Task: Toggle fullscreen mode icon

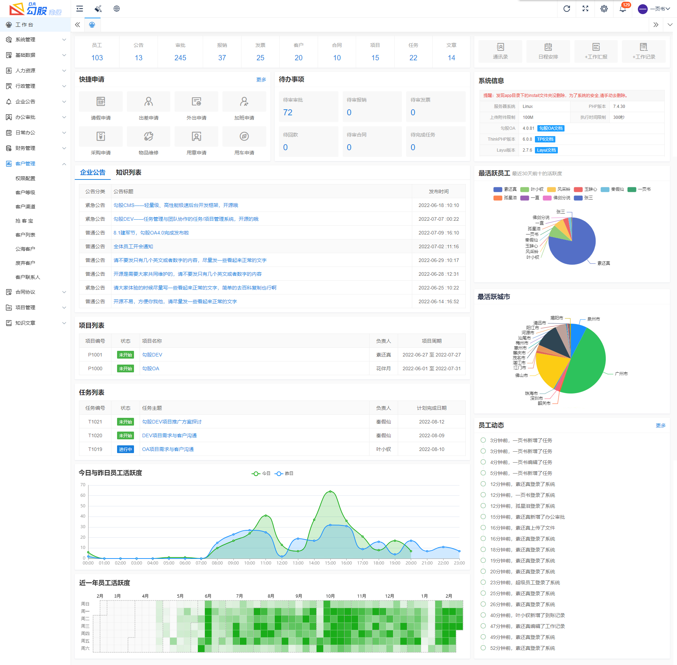Action: 585,9
